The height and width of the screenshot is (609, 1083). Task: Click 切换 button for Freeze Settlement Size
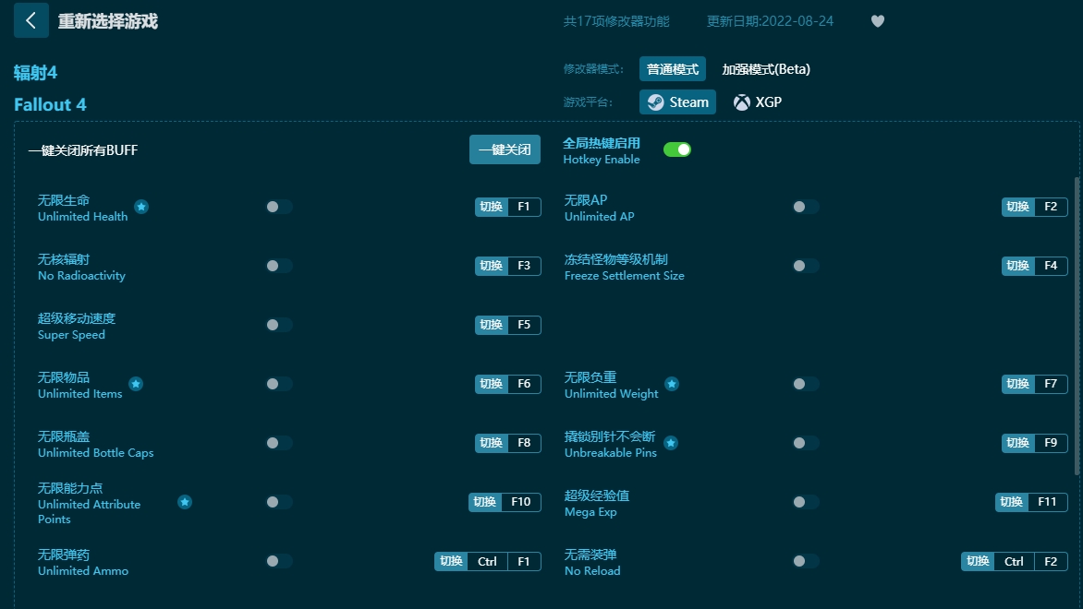(x=1018, y=266)
